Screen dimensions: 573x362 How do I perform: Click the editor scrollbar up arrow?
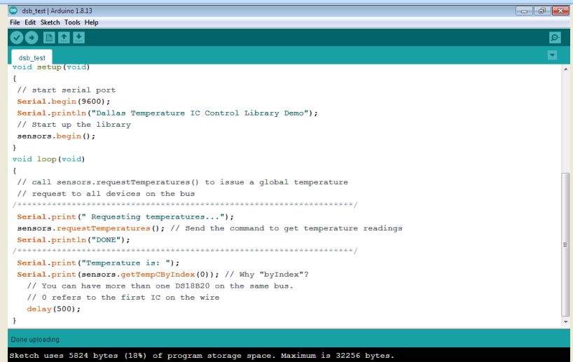tap(566, 69)
